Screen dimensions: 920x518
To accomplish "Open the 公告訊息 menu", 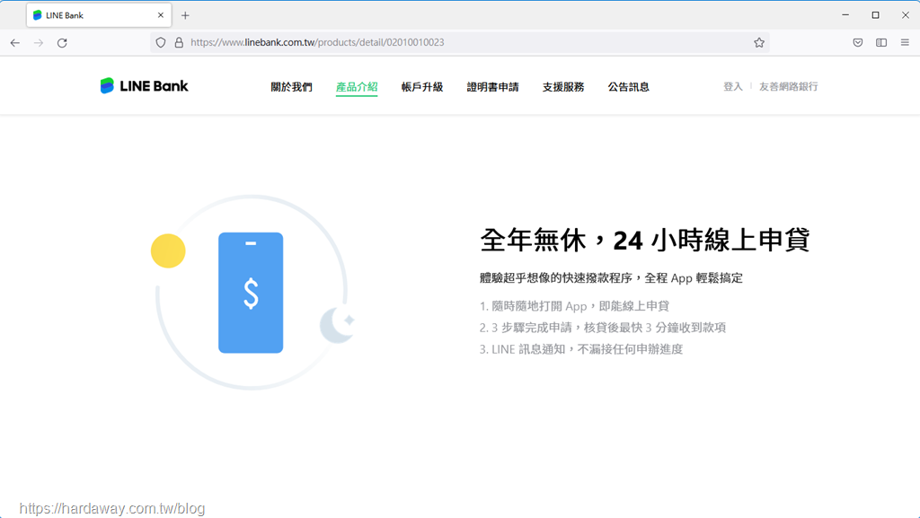I will (x=628, y=87).
